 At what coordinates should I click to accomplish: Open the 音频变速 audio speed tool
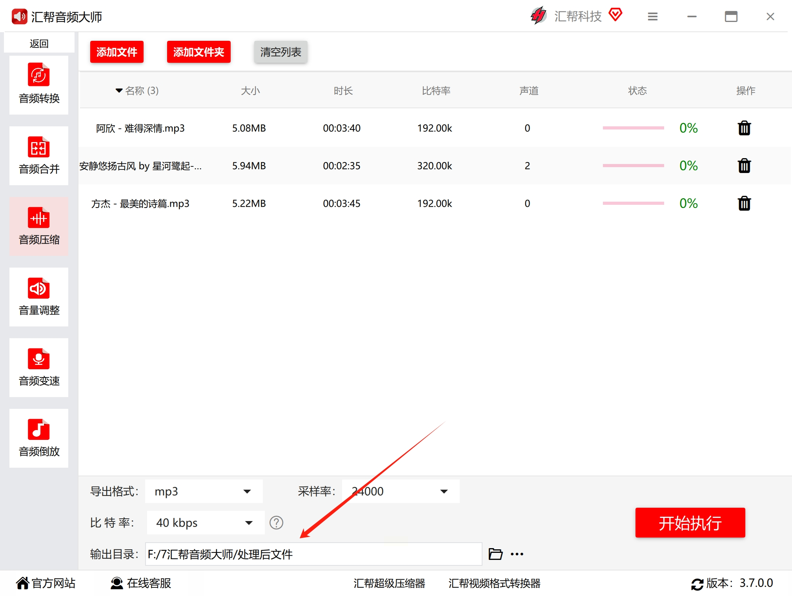(x=39, y=367)
